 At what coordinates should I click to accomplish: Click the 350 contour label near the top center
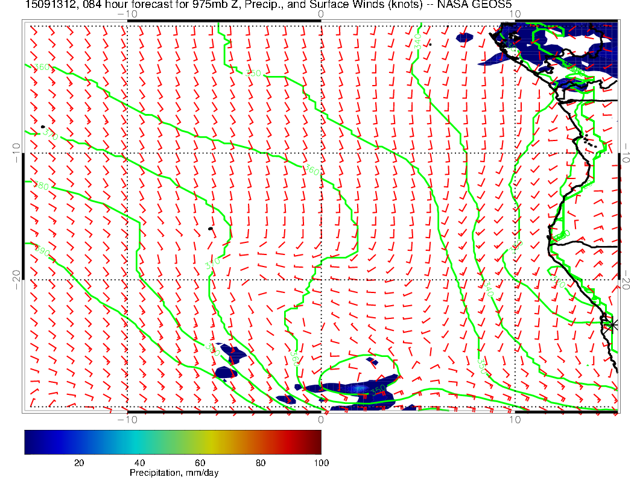253,74
